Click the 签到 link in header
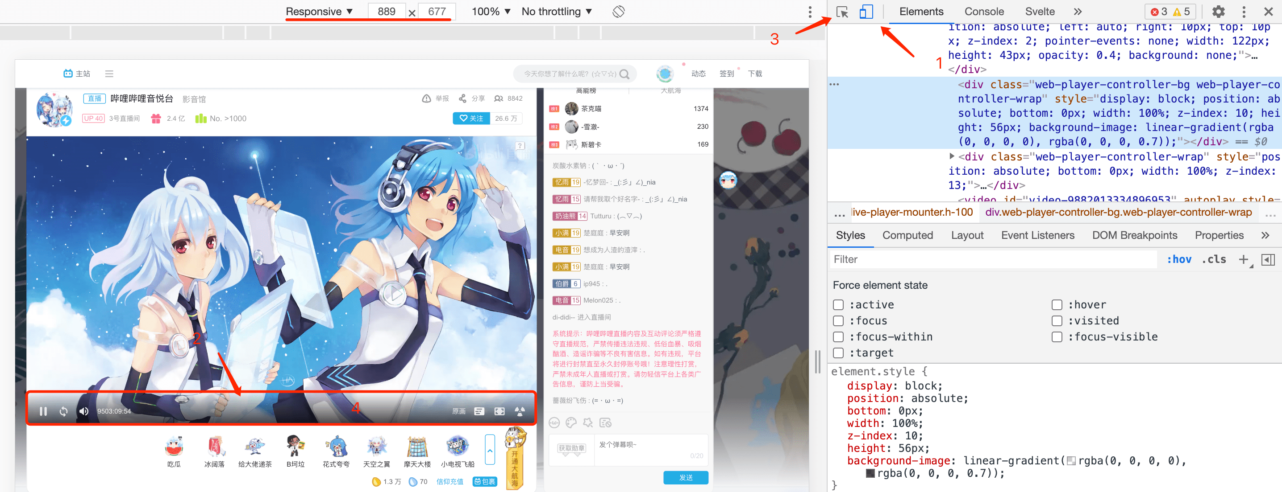This screenshot has width=1282, height=492. click(727, 74)
